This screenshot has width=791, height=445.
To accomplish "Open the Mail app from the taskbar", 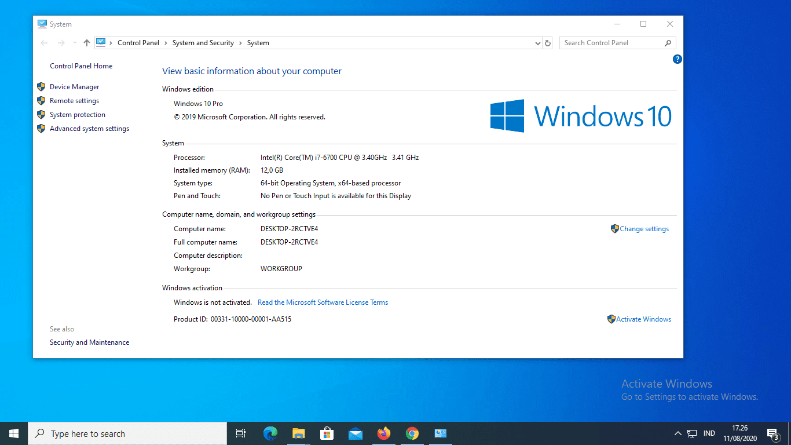I will click(356, 433).
